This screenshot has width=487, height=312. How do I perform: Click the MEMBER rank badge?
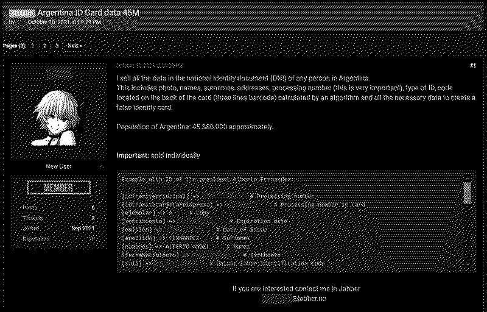58,188
